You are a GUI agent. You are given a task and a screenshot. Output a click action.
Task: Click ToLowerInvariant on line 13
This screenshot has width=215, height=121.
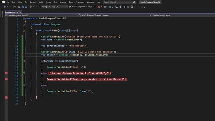96,55
